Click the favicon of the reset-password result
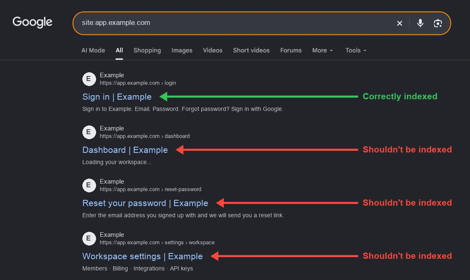Screen dimensions: 470x280 coord(89,185)
